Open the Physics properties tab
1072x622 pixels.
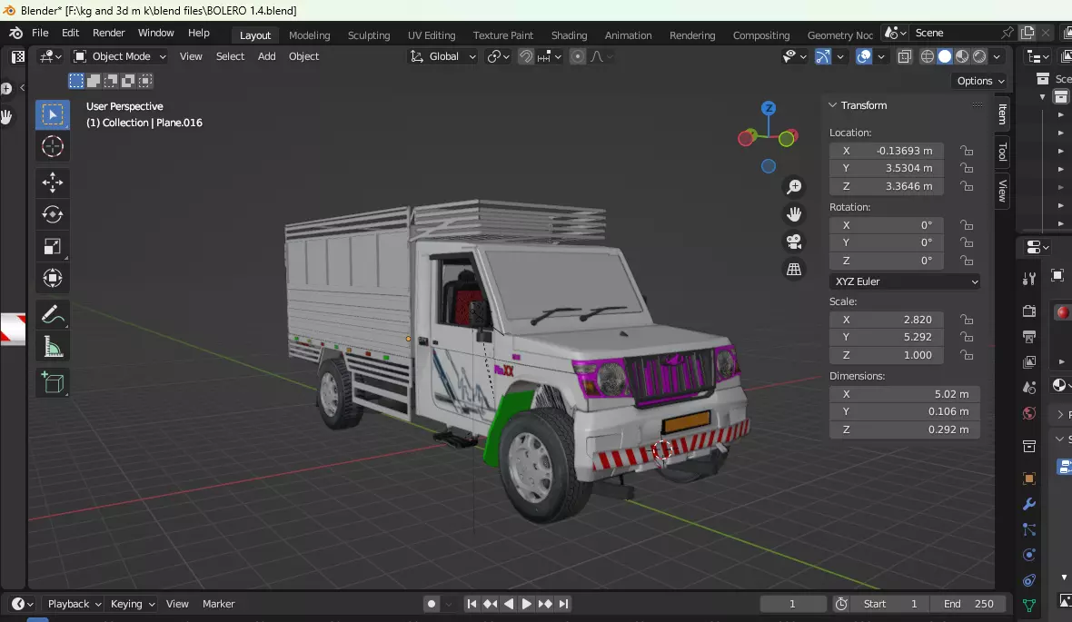(1029, 555)
